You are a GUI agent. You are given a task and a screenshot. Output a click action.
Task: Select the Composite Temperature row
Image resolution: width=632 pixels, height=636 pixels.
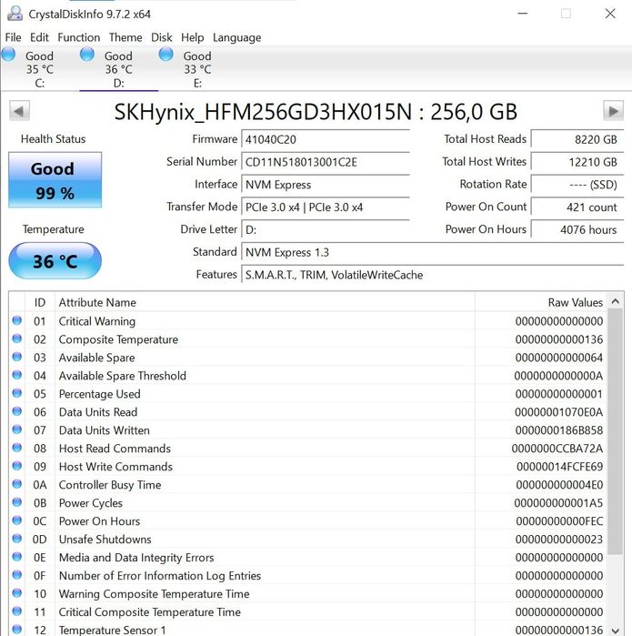coord(307,339)
